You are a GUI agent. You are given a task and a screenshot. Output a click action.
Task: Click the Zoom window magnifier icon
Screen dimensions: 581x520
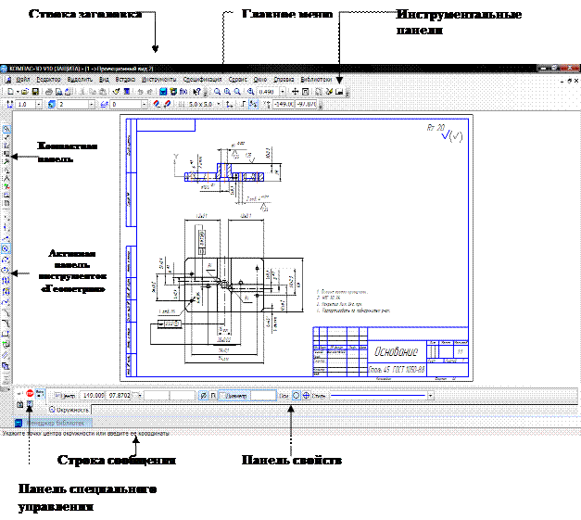coord(218,92)
